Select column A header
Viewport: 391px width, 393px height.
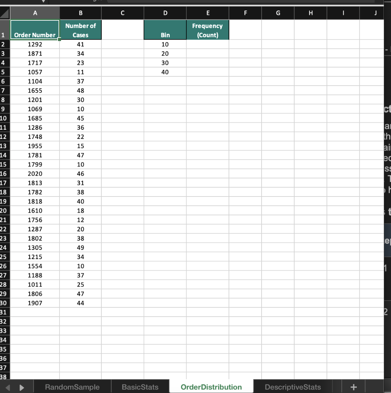pos(35,13)
